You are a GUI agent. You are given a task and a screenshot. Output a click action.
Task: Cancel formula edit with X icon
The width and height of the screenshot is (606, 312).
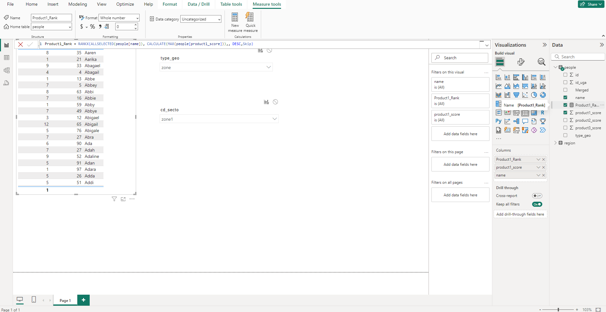pyautogui.click(x=21, y=44)
